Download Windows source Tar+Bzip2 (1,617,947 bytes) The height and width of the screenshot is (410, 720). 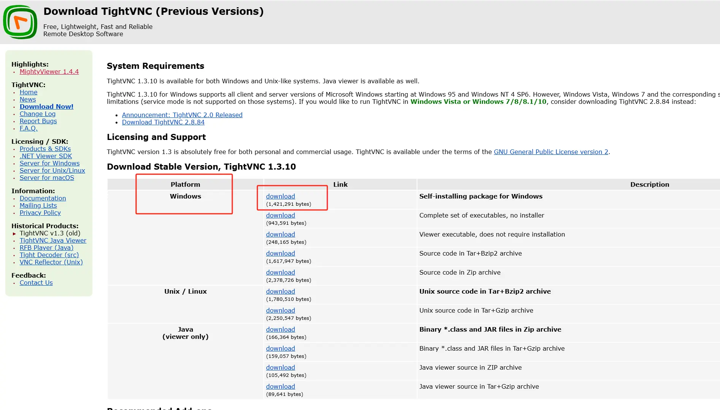281,253
